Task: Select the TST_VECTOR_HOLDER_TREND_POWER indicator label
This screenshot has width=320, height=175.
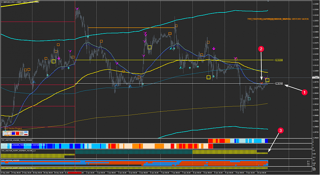Action: tap(17, 140)
